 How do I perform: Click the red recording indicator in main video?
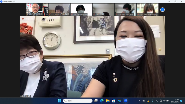click(23, 19)
